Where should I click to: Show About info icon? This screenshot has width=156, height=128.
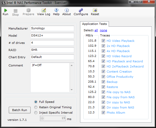[67, 10]
